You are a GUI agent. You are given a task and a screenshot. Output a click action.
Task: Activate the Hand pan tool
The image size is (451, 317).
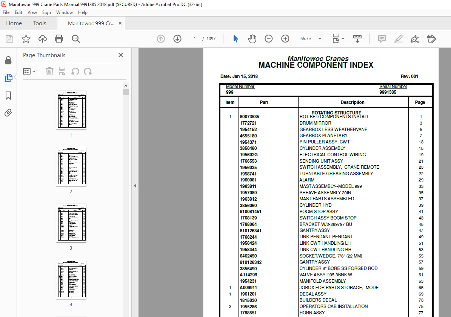tap(252, 39)
